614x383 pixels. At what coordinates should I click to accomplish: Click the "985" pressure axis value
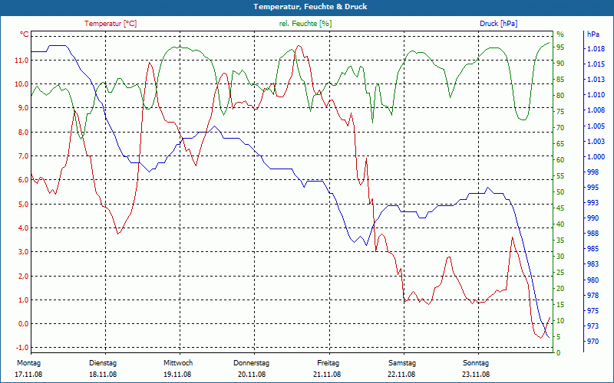pos(593,249)
